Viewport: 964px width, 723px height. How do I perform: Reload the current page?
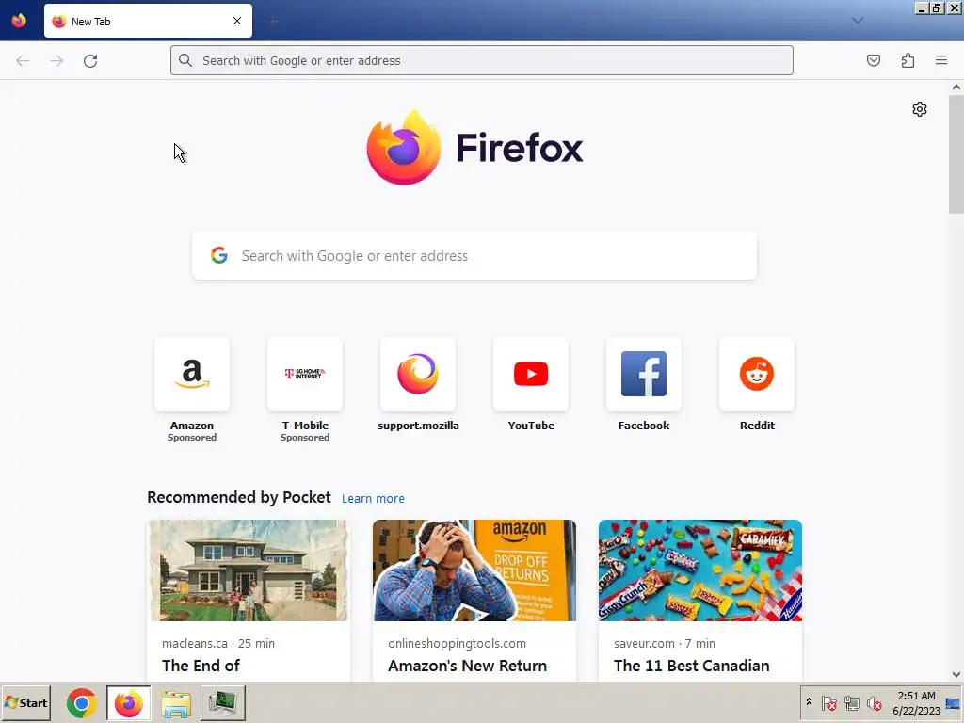[x=90, y=61]
